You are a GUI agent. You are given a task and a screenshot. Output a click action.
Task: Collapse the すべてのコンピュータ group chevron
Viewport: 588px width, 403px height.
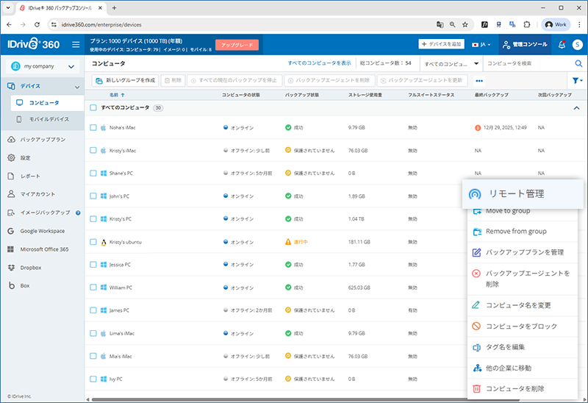[576, 108]
